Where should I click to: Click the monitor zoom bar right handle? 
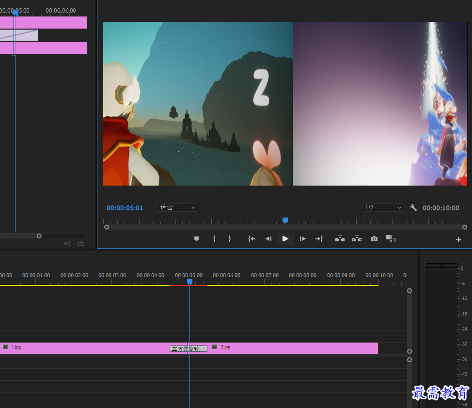click(x=465, y=227)
